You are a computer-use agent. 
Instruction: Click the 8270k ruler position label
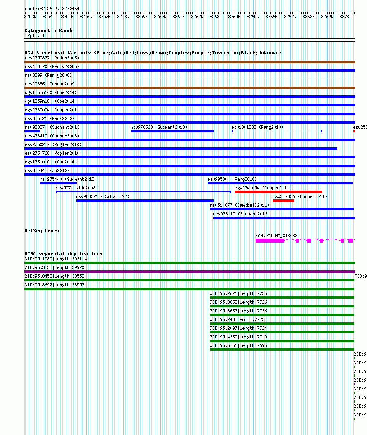[x=346, y=17]
